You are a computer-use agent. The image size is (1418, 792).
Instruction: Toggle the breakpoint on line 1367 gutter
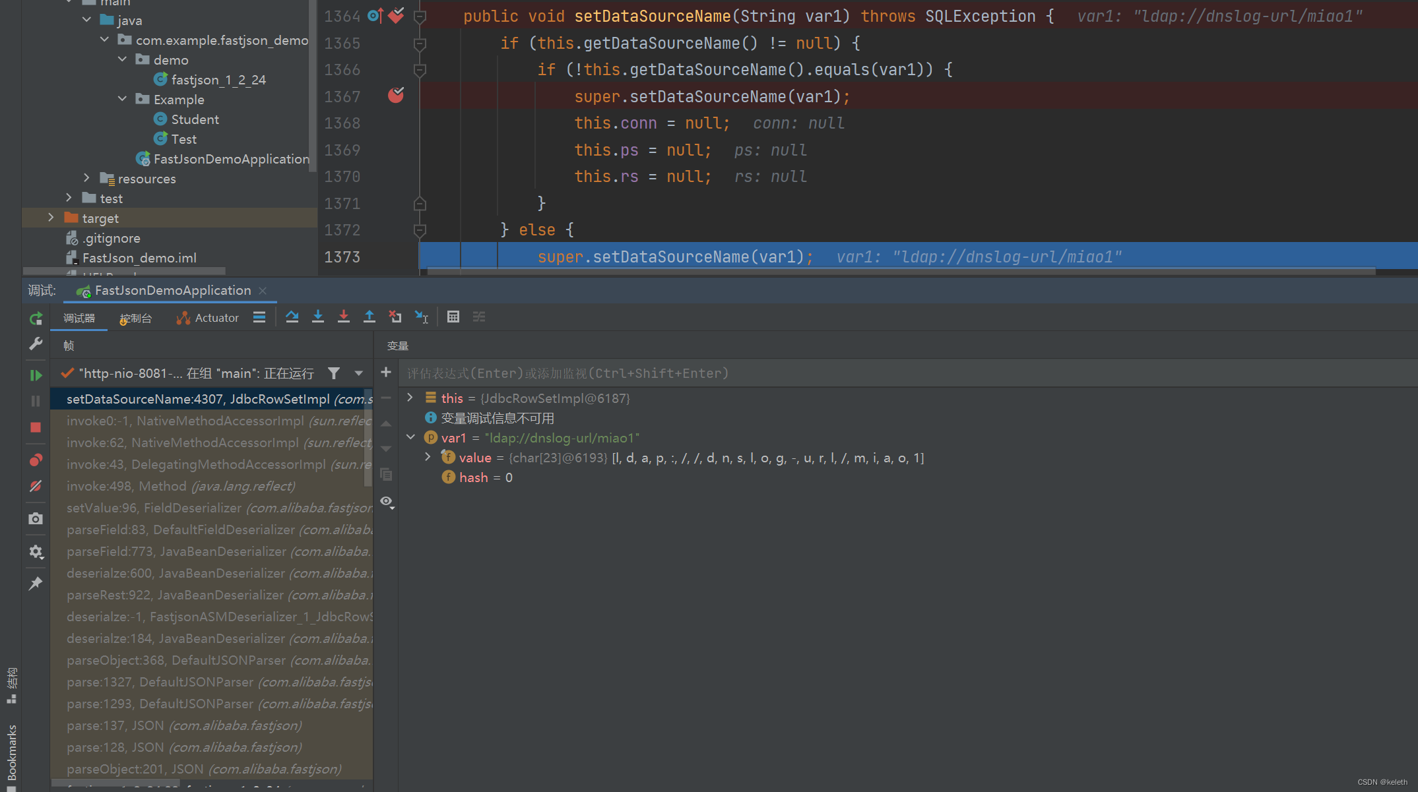coord(395,96)
